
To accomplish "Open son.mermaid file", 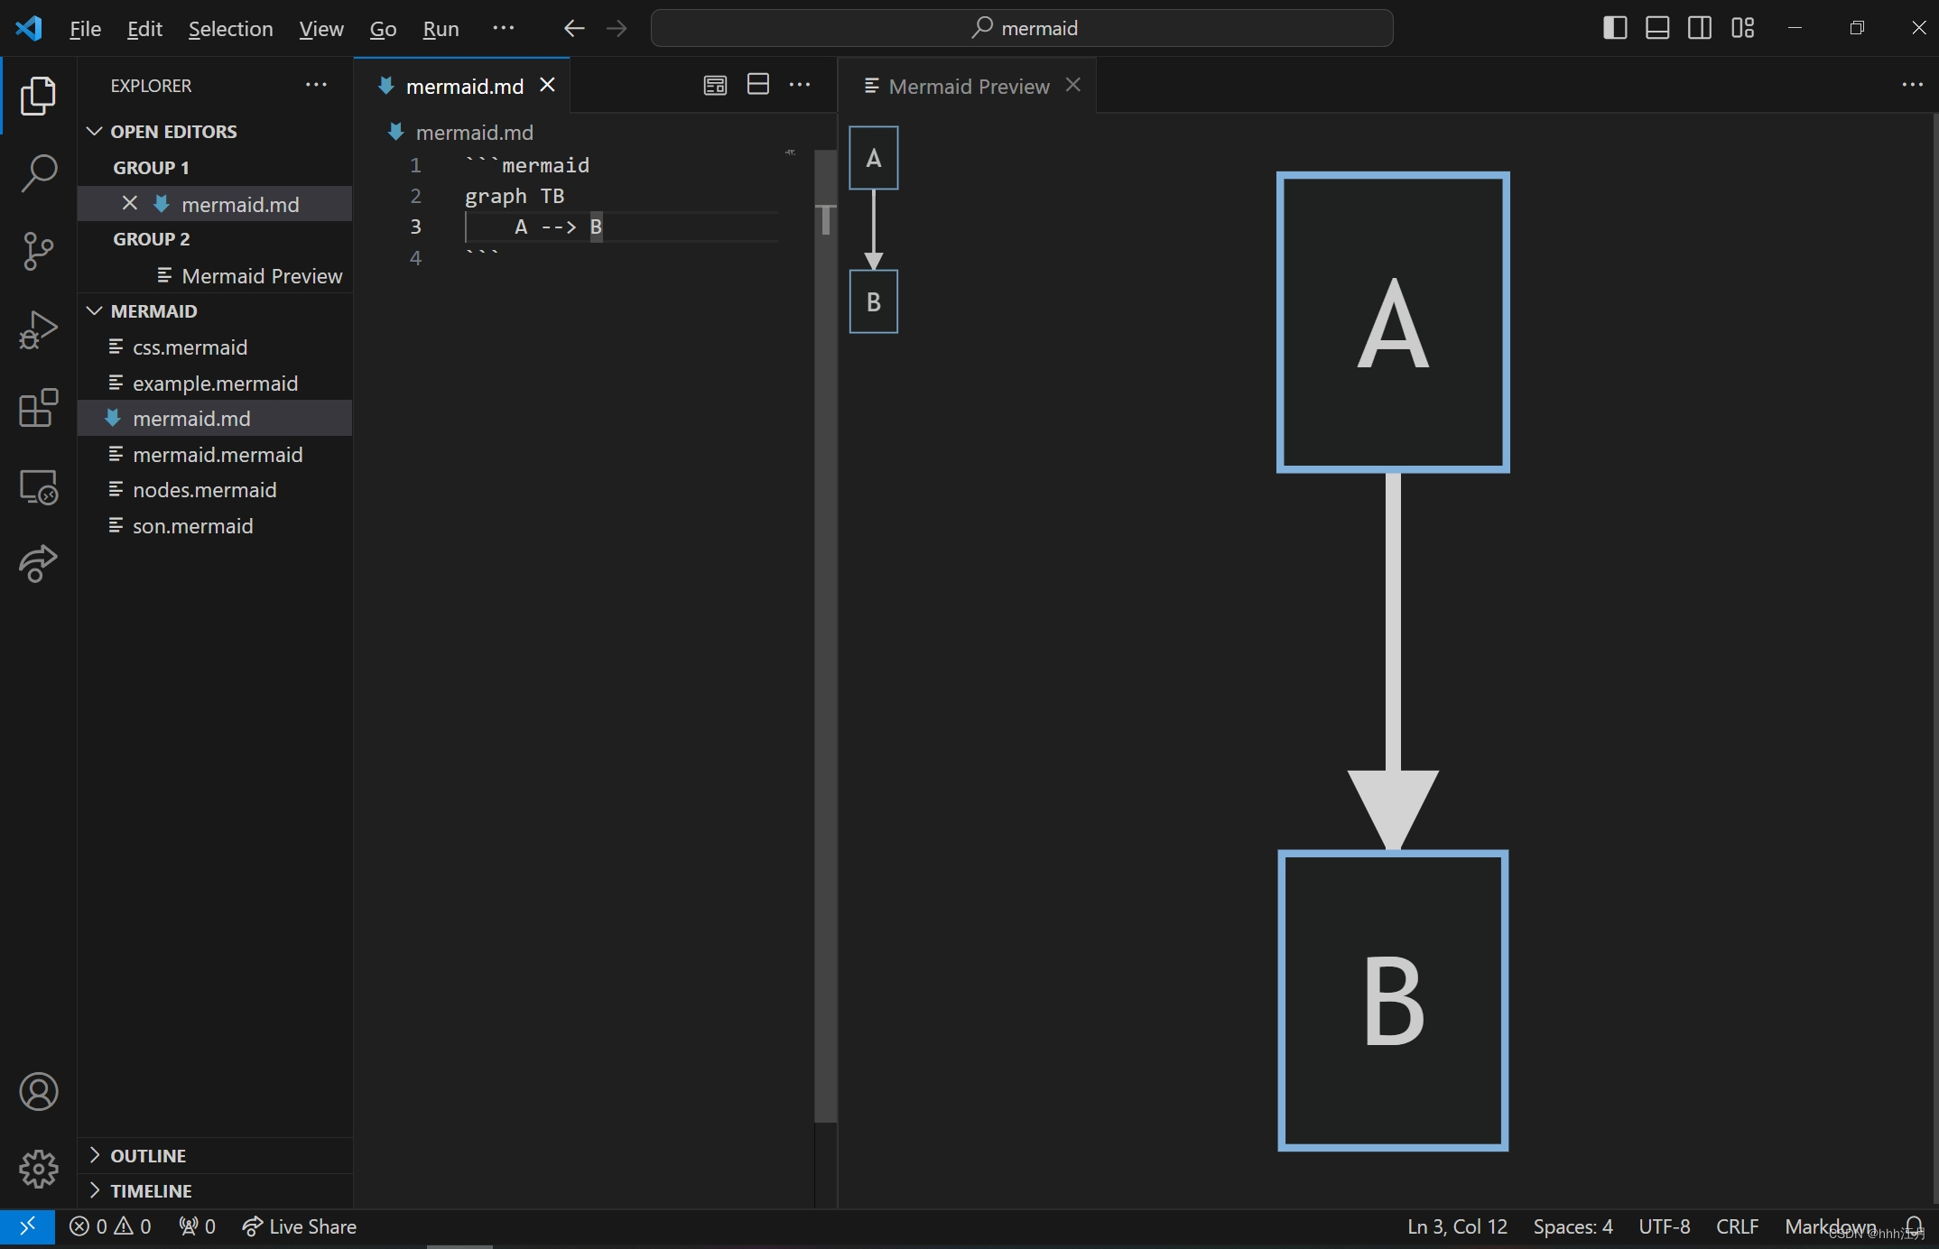I will pos(215,526).
